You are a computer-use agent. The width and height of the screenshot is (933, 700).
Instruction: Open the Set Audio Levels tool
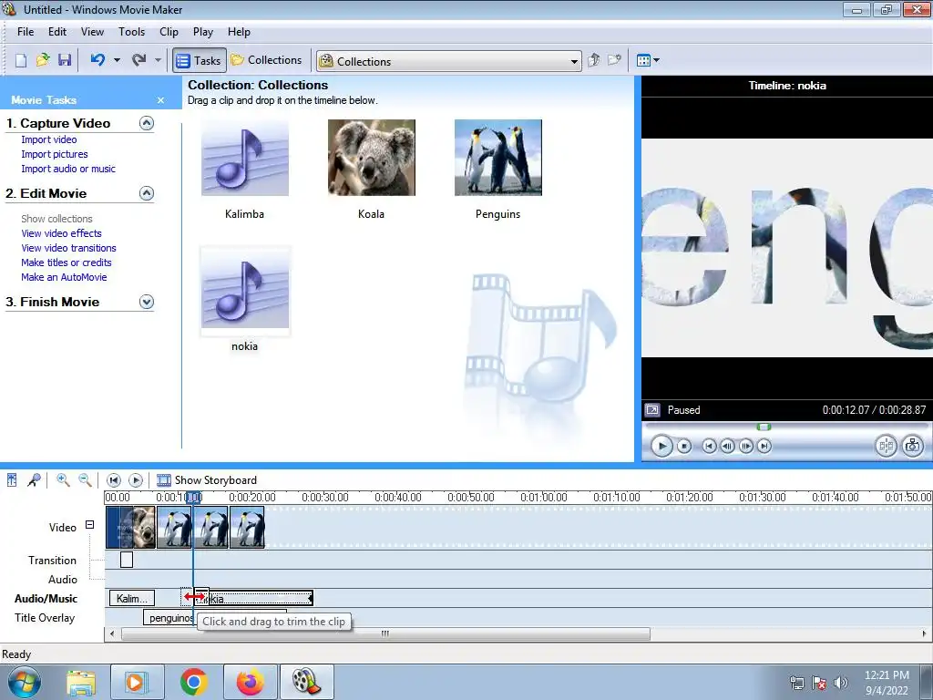[12, 480]
